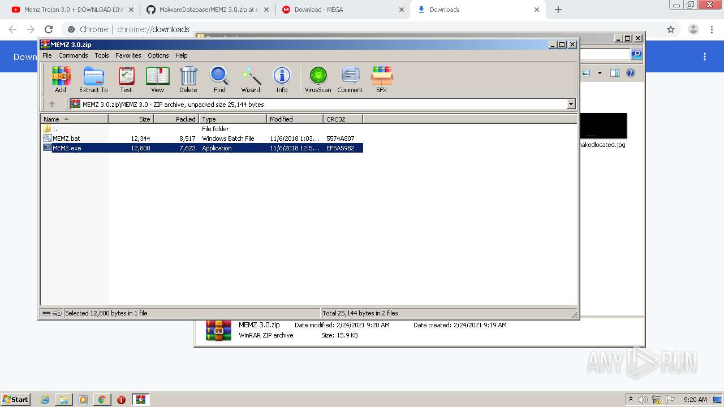Click clock showing 9:20 AM
The image size is (724, 407).
pyautogui.click(x=695, y=400)
